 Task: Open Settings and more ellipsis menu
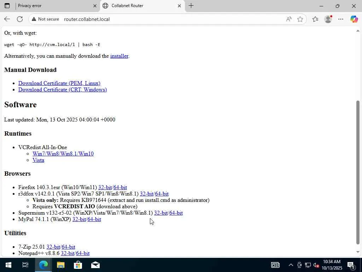(x=341, y=19)
